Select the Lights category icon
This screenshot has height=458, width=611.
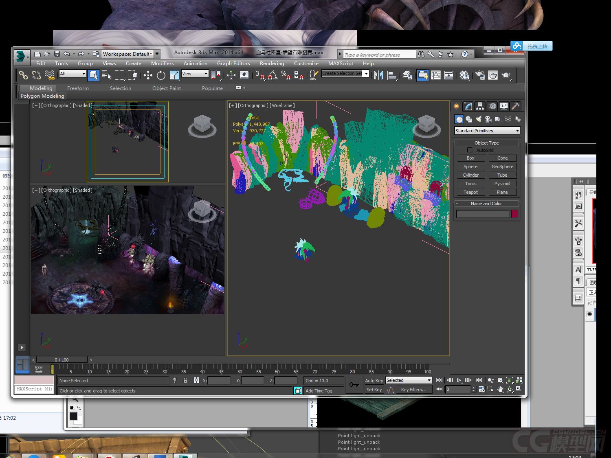[479, 119]
